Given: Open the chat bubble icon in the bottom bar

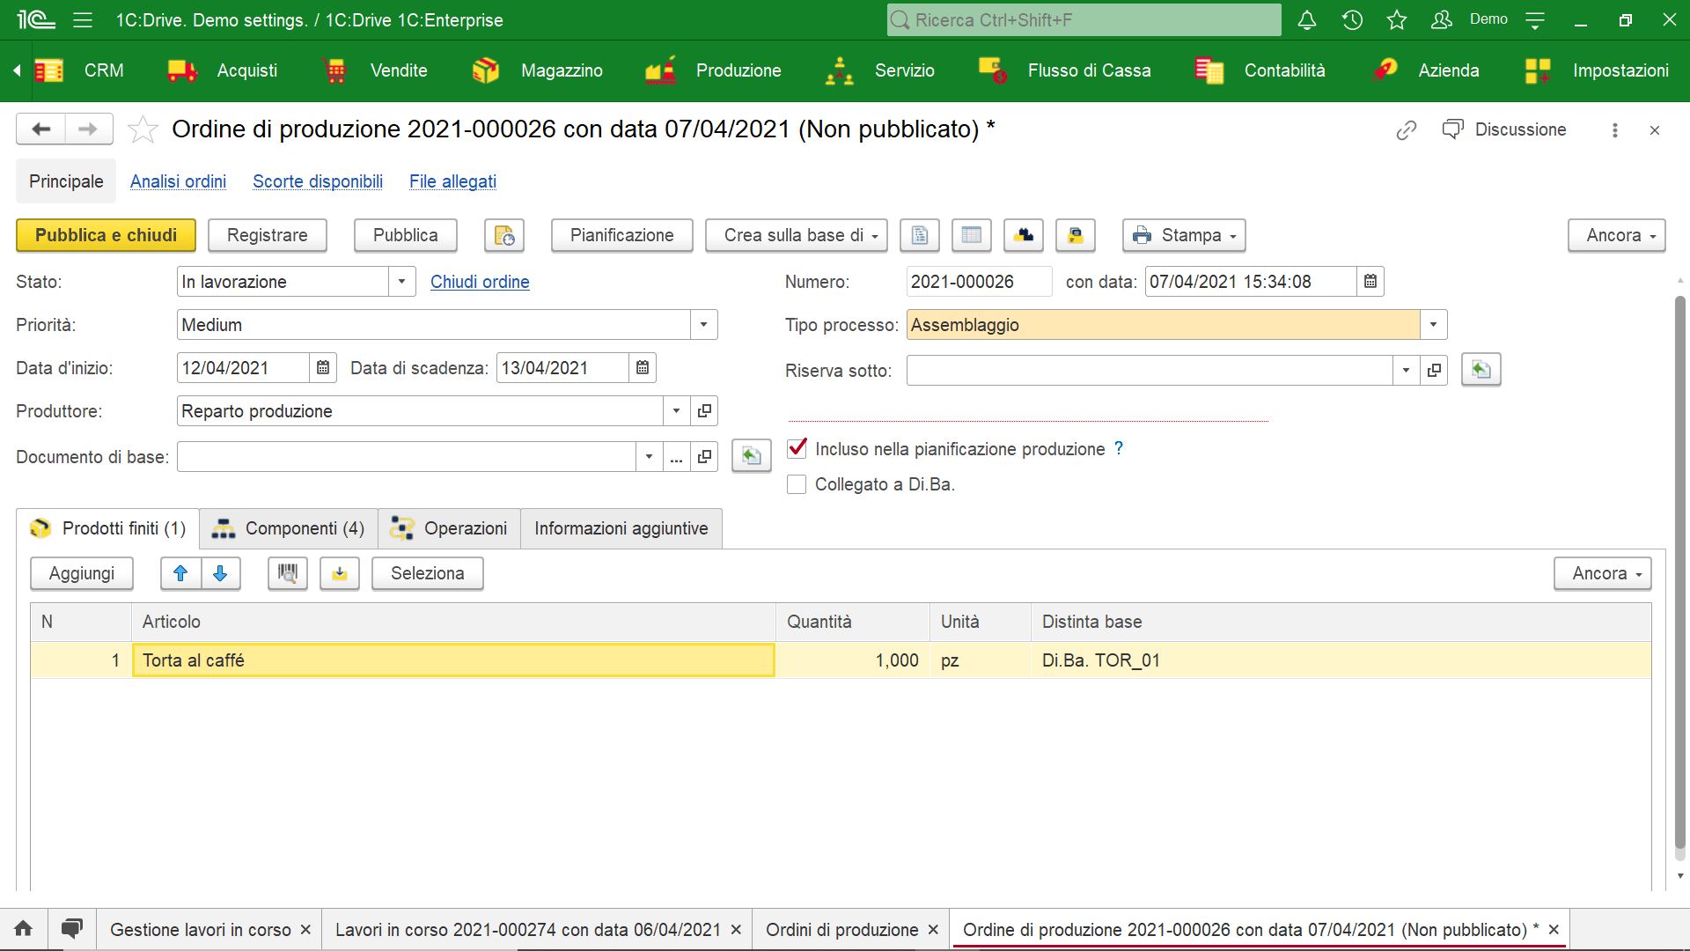Looking at the screenshot, I should pos(72,929).
